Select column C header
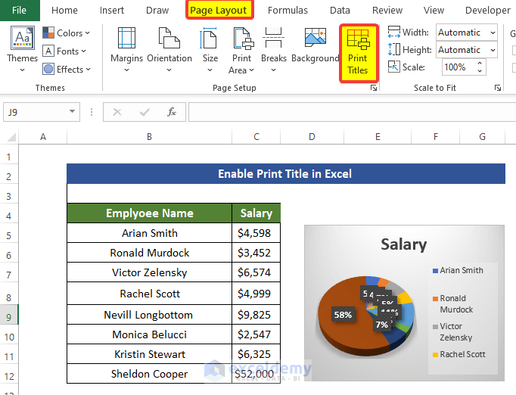This screenshot has width=516, height=395. (x=256, y=137)
